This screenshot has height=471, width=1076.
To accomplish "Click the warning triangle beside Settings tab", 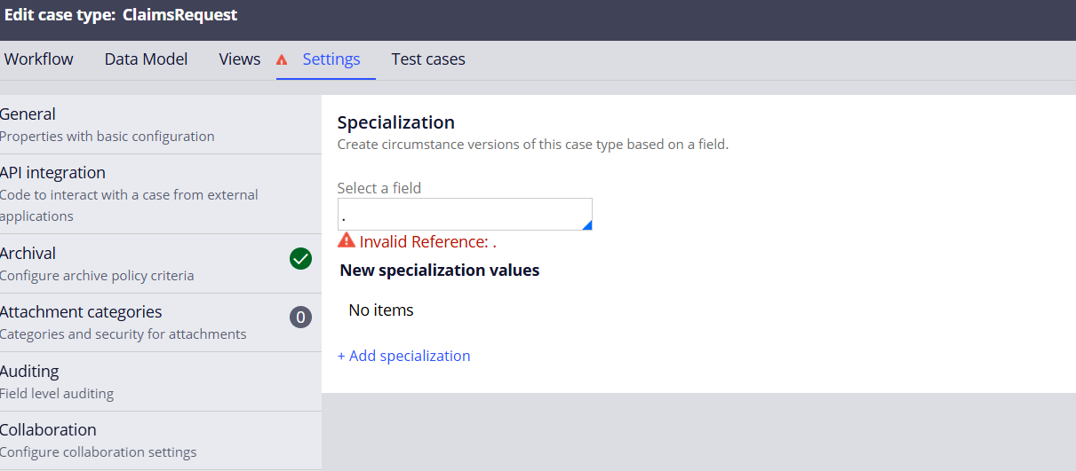I will point(282,60).
